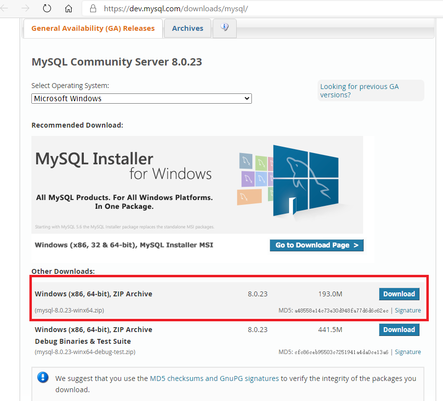Switch to the Archives tab

188,28
